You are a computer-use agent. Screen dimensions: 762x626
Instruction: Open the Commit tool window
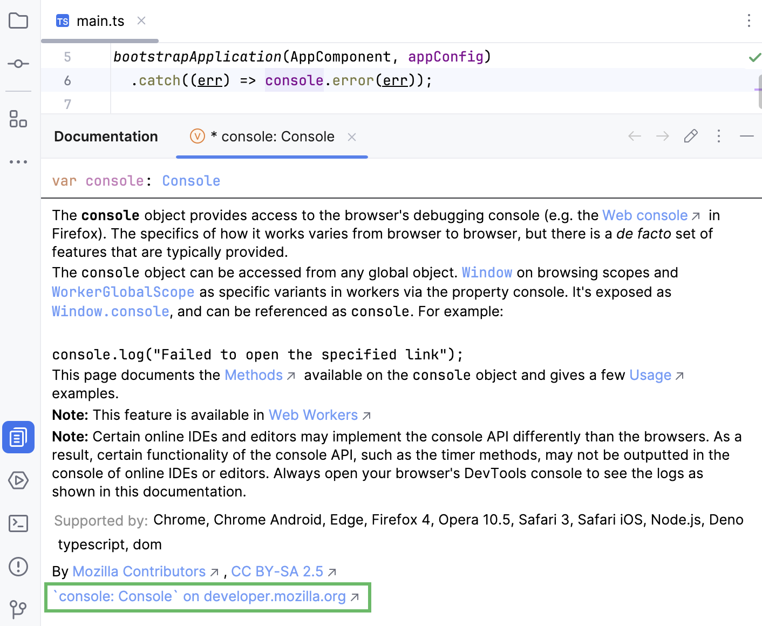(x=18, y=63)
